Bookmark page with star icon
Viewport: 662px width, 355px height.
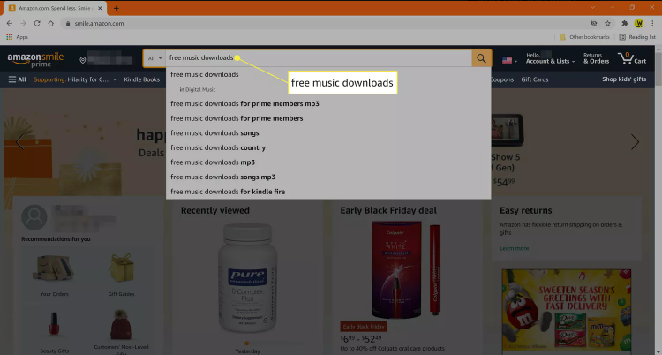coord(607,24)
